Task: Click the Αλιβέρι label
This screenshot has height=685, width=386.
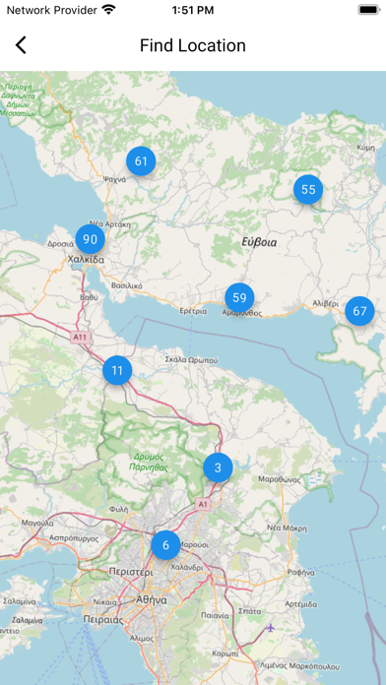Action: 326,303
